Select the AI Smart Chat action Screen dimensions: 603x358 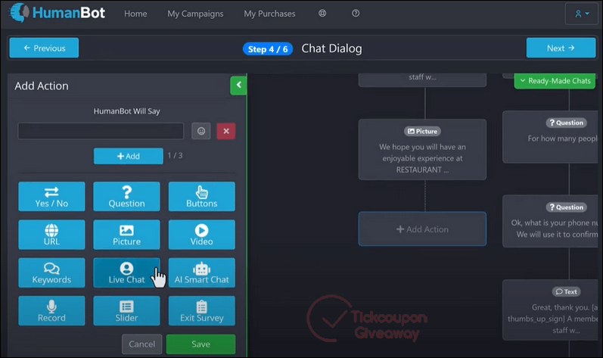point(201,272)
